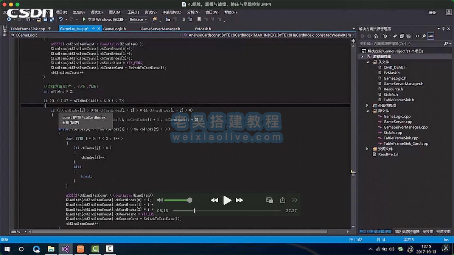The height and width of the screenshot is (255, 454).
Task: Mute the video with the speaker icon
Action: tap(160, 200)
